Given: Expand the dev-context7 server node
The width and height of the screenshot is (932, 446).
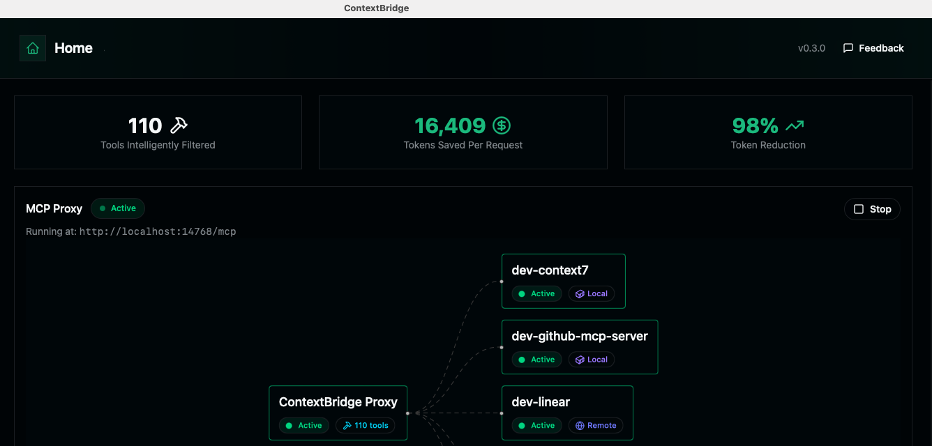Looking at the screenshot, I should tap(563, 281).
